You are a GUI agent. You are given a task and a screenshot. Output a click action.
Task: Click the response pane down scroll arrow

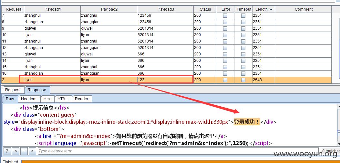point(339,144)
